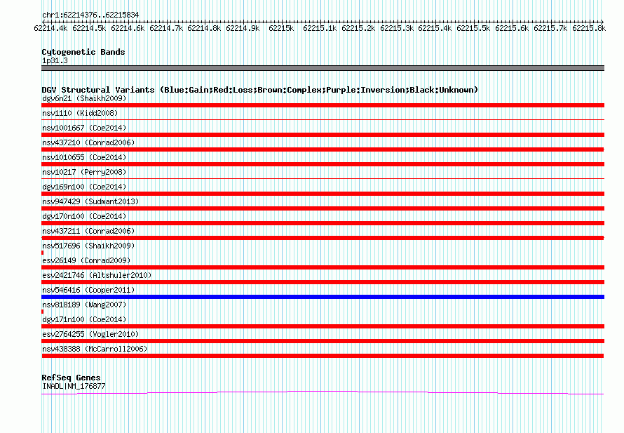Click the red bar under esv26149

pyautogui.click(x=323, y=267)
